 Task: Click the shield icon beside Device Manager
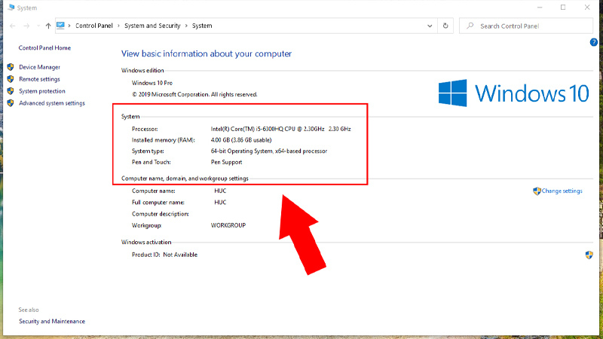click(x=11, y=67)
